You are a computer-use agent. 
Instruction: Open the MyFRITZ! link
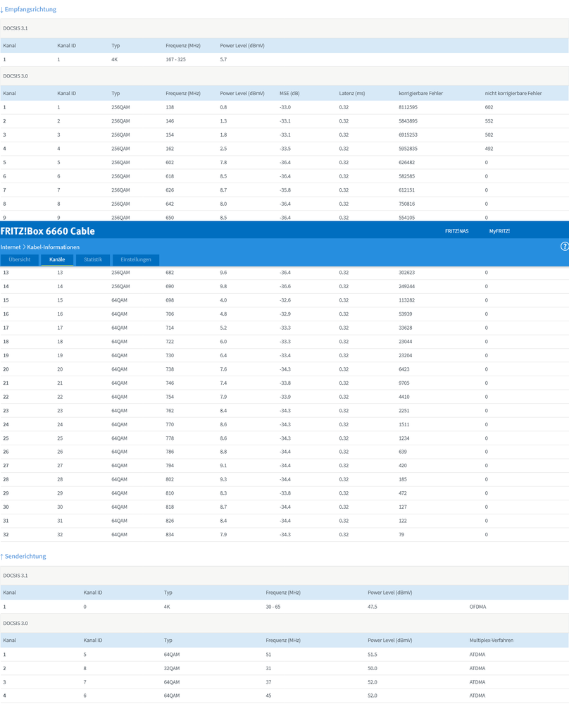tap(499, 231)
